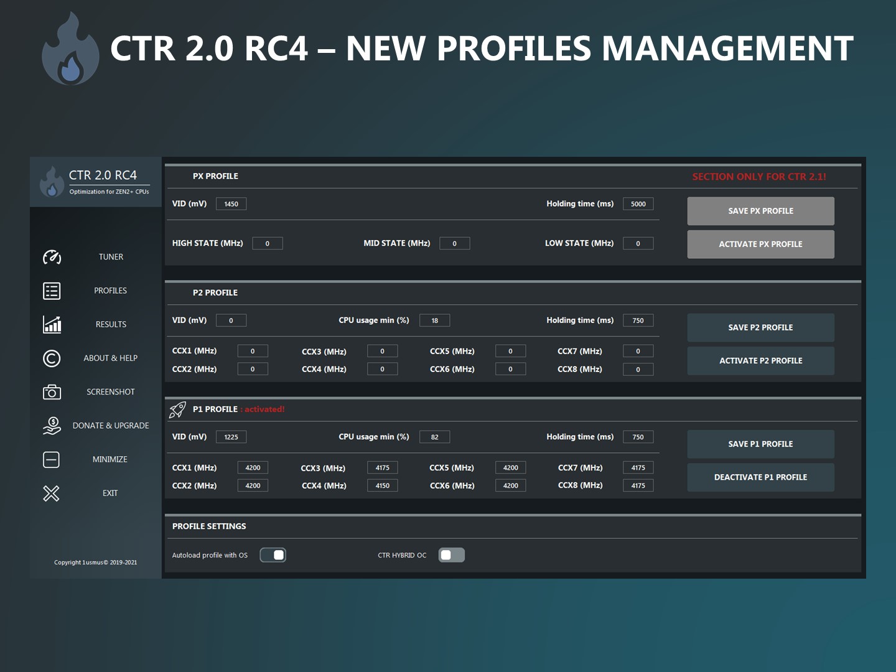This screenshot has height=672, width=896.
Task: Click the About & Help copyright icon
Action: 52,358
